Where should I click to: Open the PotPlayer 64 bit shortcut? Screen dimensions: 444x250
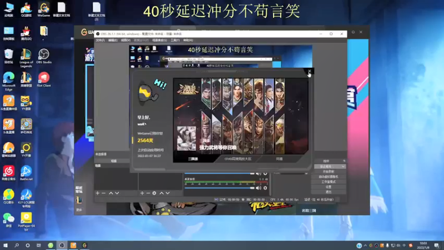pyautogui.click(x=26, y=222)
